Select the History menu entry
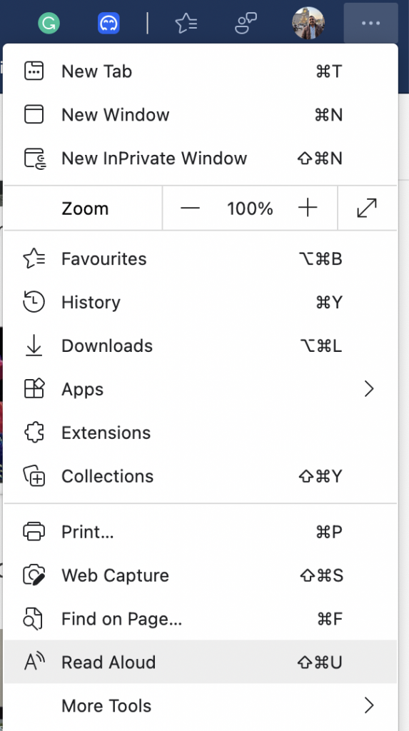 pos(201,302)
